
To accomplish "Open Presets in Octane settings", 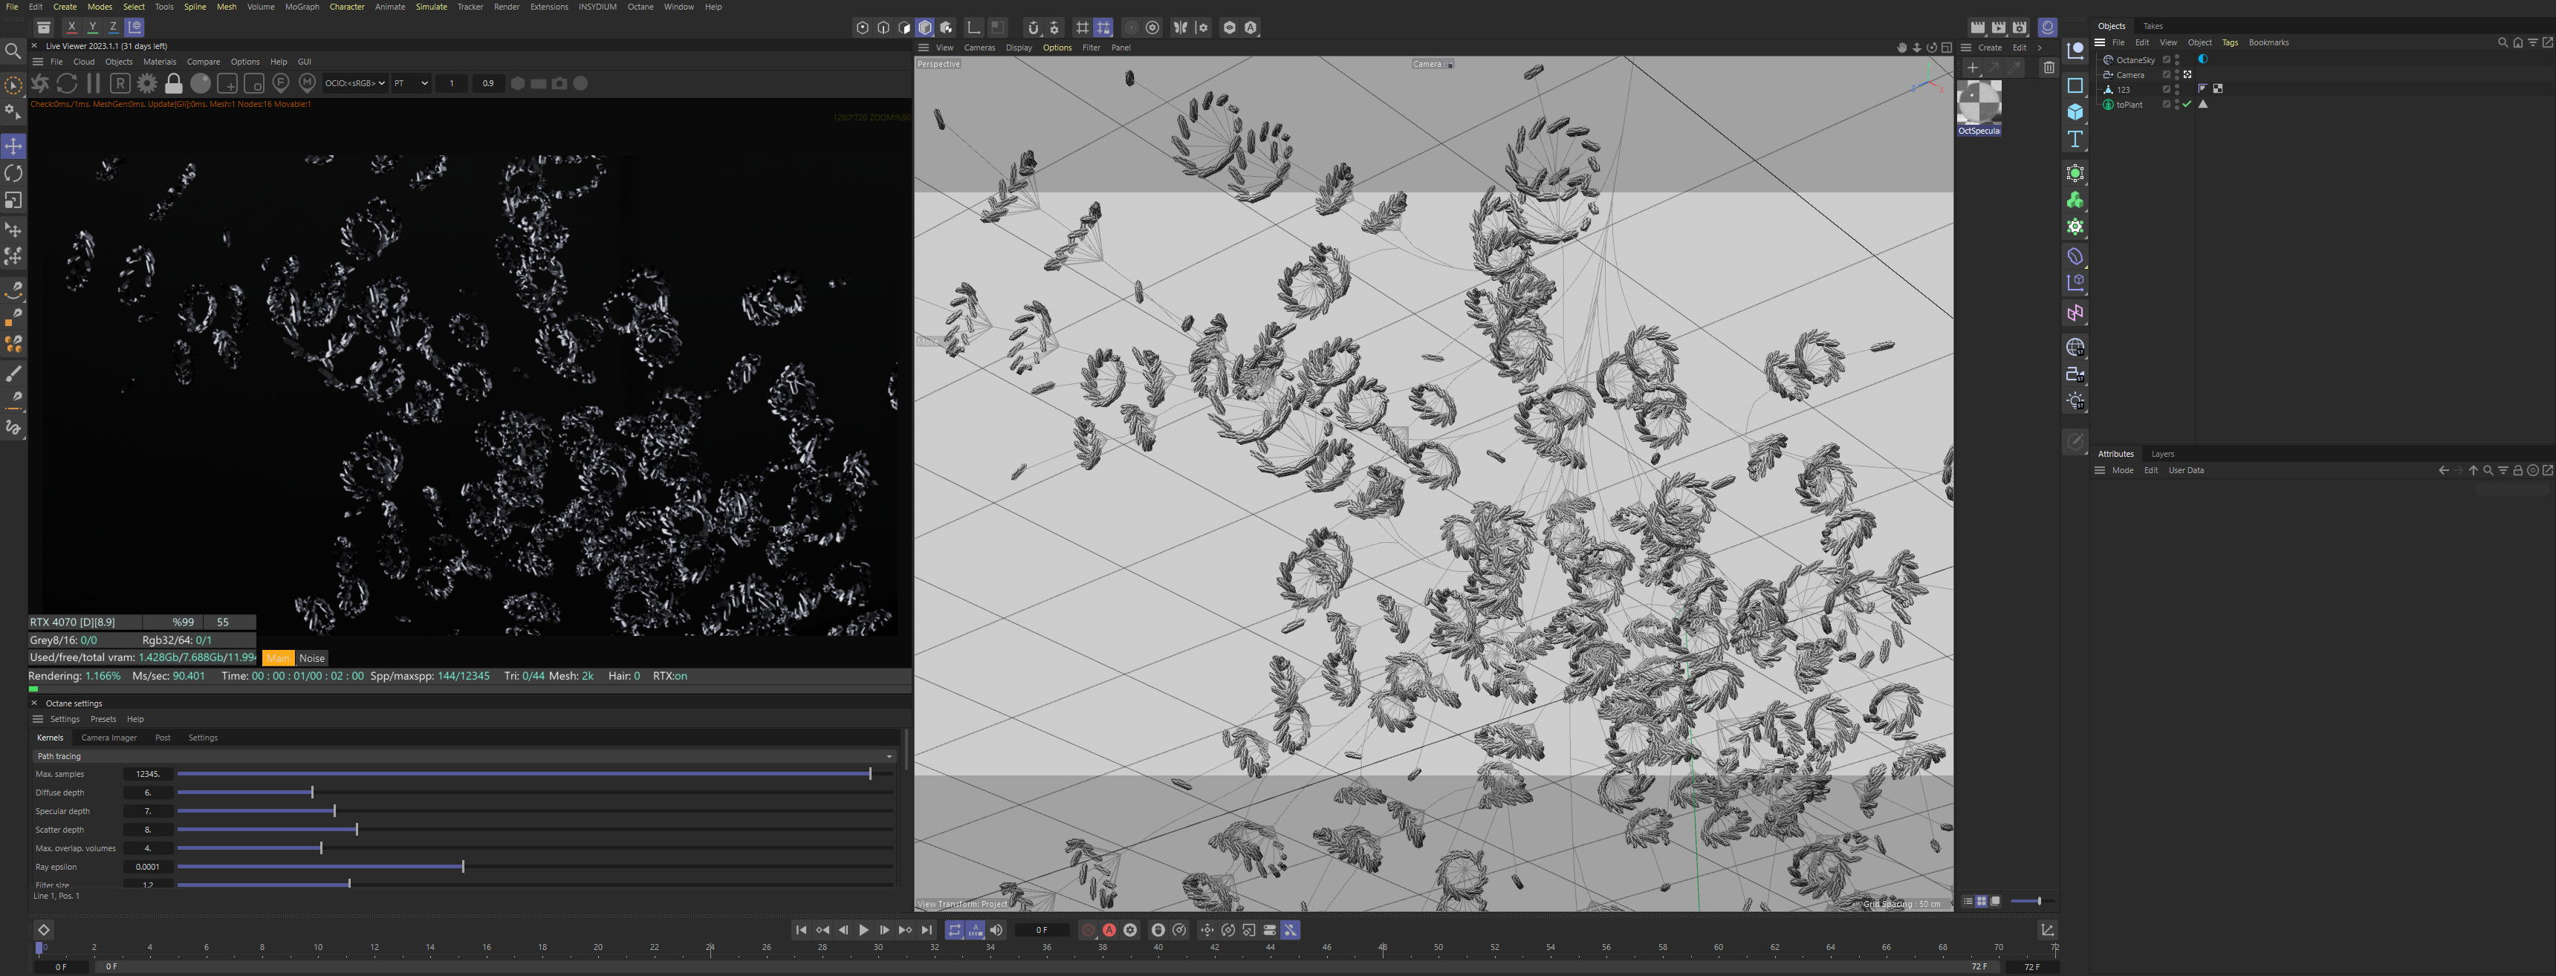I will [x=103, y=719].
